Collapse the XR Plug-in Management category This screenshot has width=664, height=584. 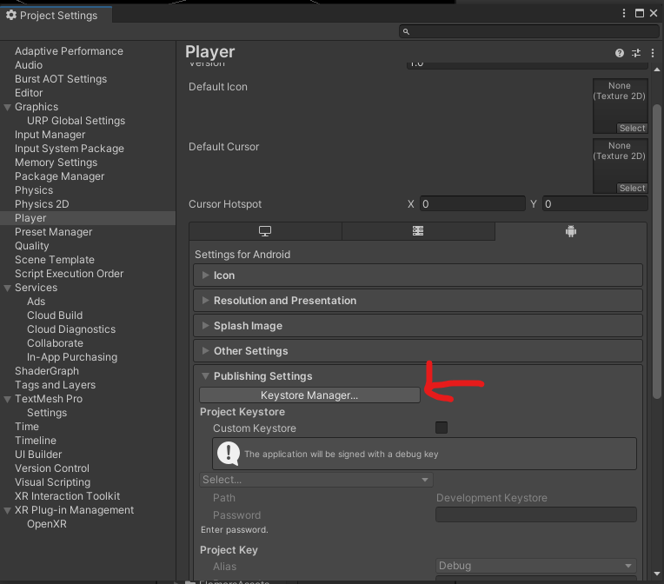[x=7, y=510]
